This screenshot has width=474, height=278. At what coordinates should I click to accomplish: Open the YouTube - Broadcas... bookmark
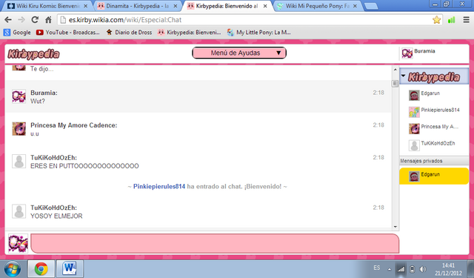click(x=67, y=33)
